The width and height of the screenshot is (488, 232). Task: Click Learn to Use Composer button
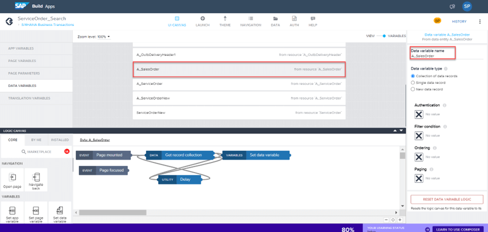pos(458,229)
